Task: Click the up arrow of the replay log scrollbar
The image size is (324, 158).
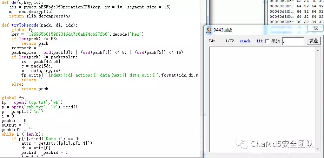Action: pyautogui.click(x=318, y=50)
